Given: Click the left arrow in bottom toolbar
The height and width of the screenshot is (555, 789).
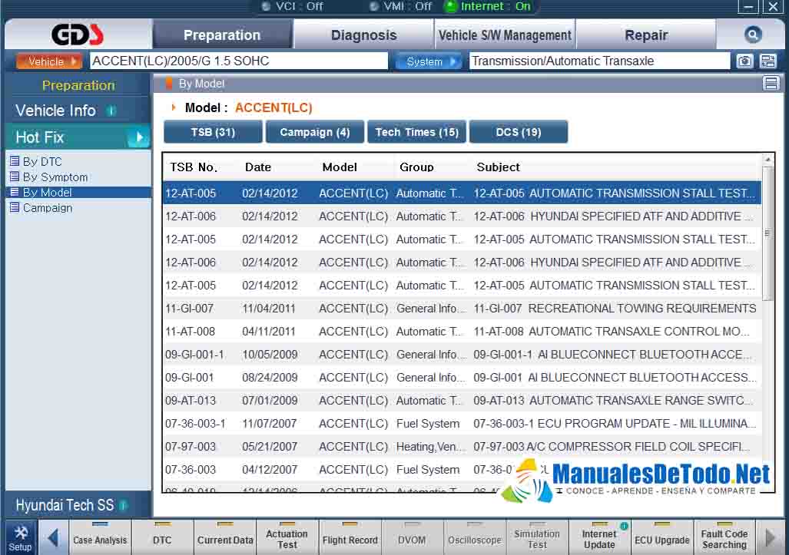Looking at the screenshot, I should [53, 538].
